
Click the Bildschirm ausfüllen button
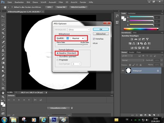(x=78, y=7)
